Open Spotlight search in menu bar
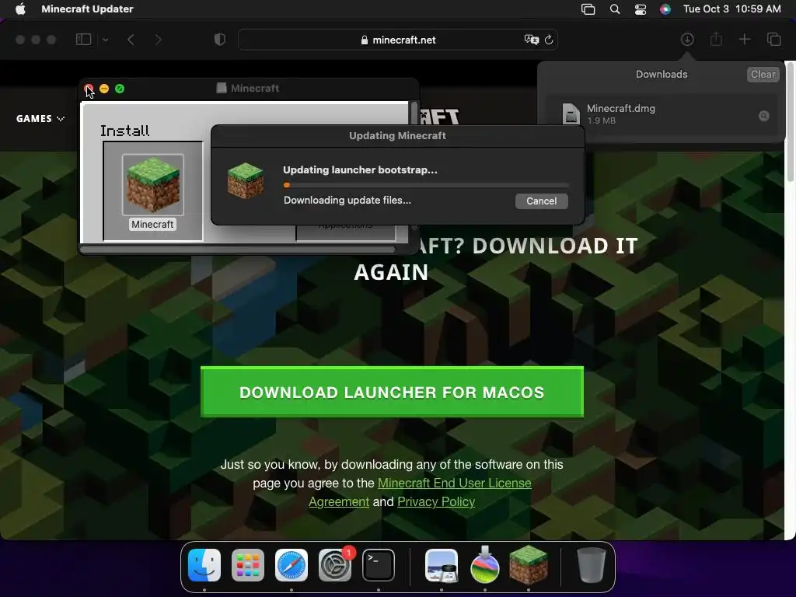The image size is (796, 597). point(615,9)
